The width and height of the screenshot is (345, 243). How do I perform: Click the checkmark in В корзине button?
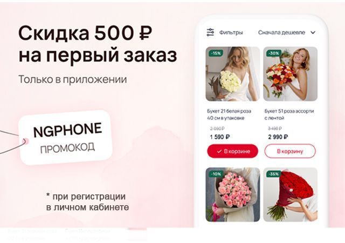point(219,151)
